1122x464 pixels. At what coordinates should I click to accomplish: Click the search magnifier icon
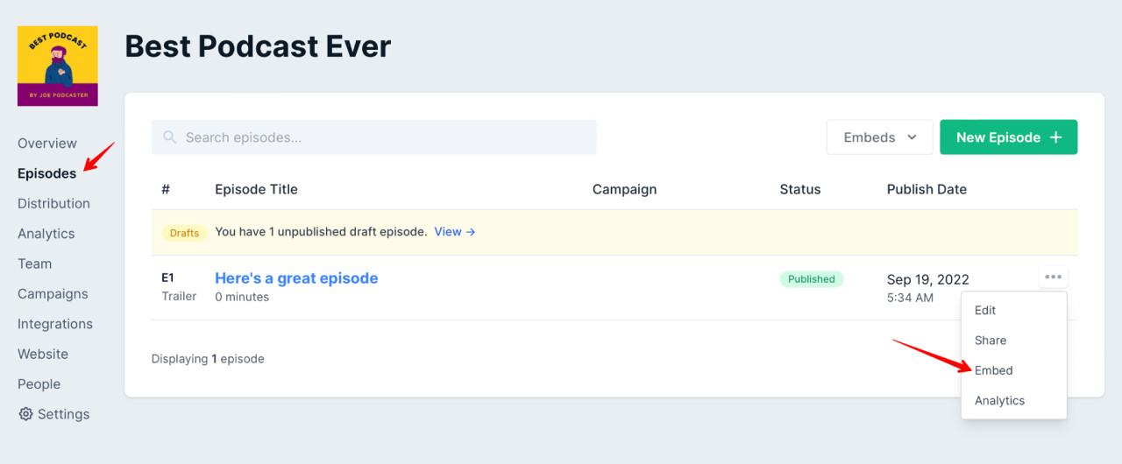coord(170,137)
